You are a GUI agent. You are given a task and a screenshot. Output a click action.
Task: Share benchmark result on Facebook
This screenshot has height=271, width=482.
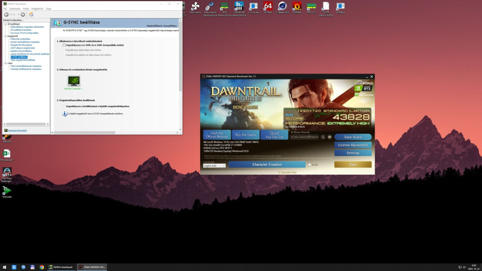pyautogui.click(x=330, y=137)
